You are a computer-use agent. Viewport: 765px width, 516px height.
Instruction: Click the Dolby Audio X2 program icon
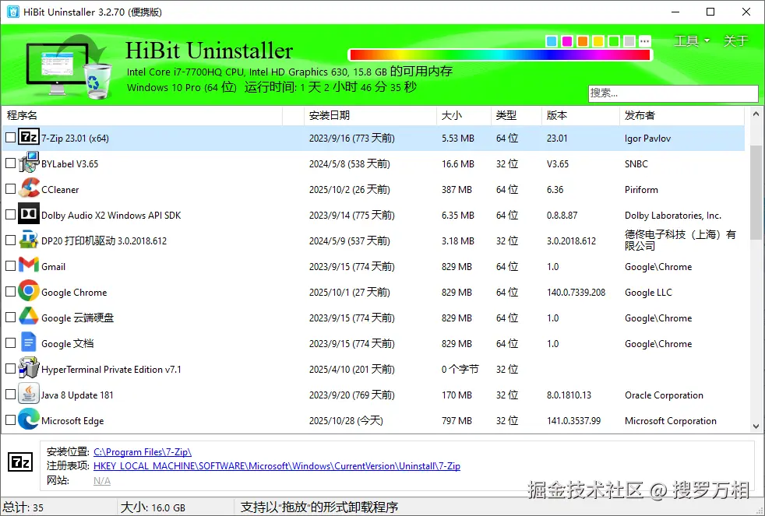[x=29, y=214]
